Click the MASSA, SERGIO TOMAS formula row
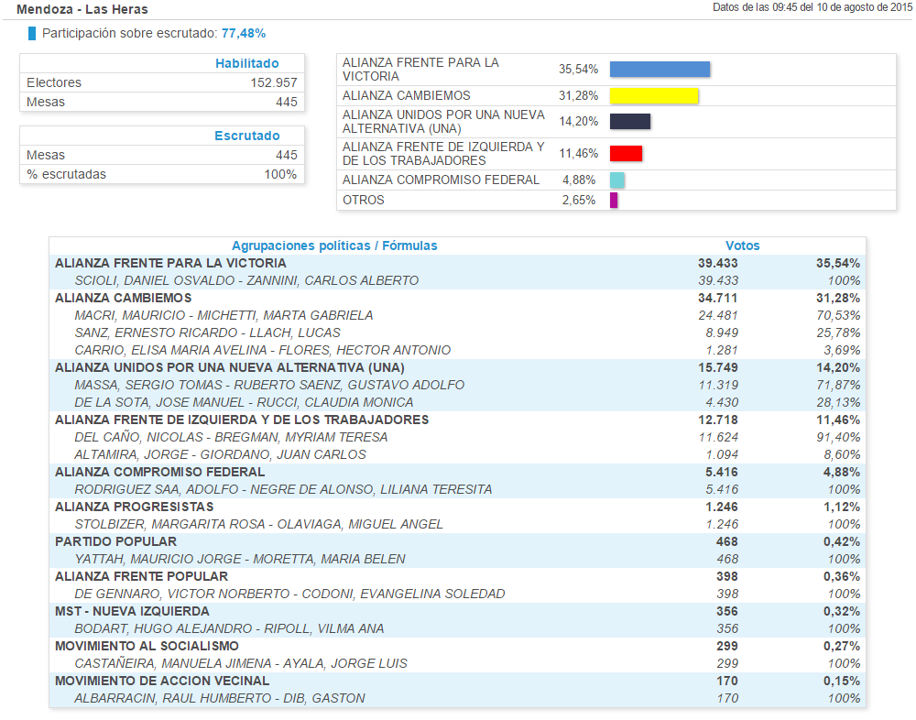The height and width of the screenshot is (720, 916). (x=269, y=385)
